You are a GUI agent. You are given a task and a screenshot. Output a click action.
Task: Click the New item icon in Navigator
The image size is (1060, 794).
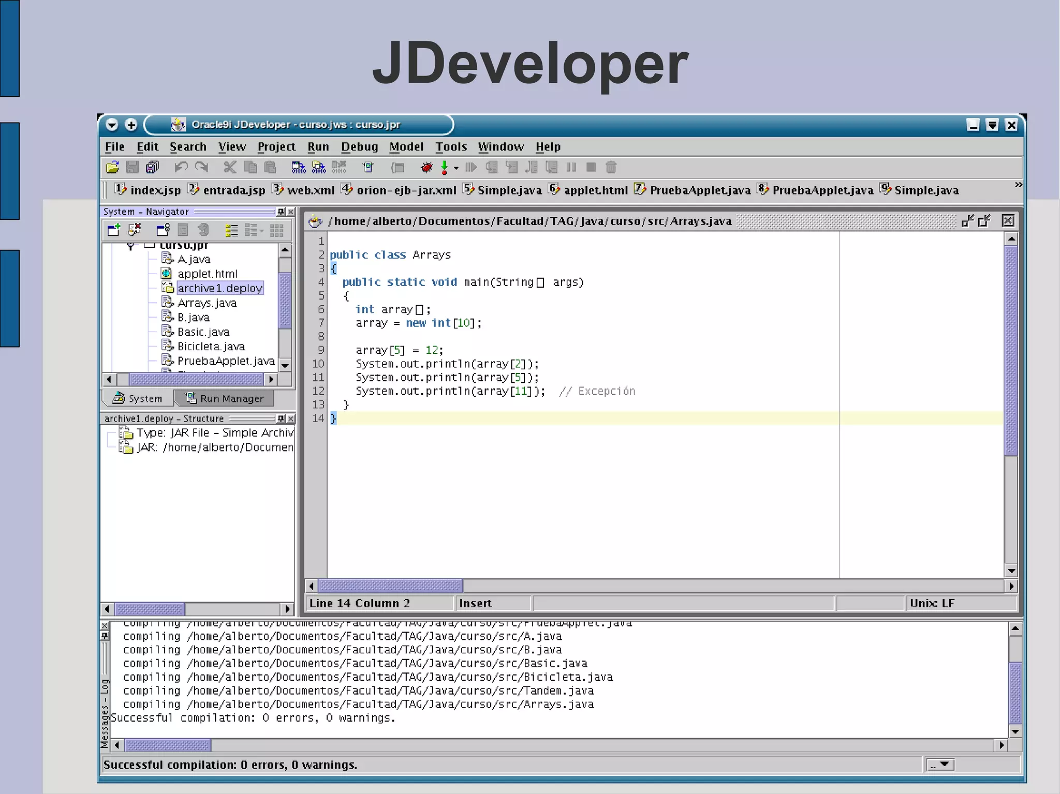pos(113,230)
